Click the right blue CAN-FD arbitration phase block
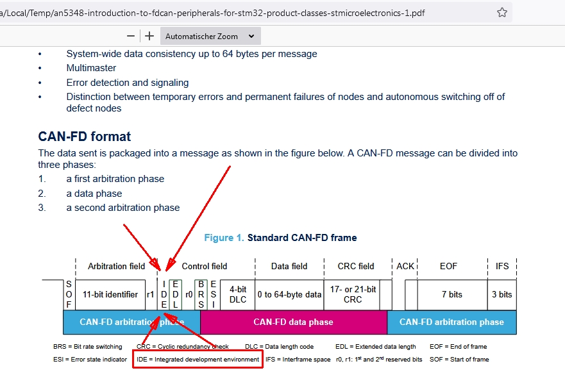 tap(451, 322)
